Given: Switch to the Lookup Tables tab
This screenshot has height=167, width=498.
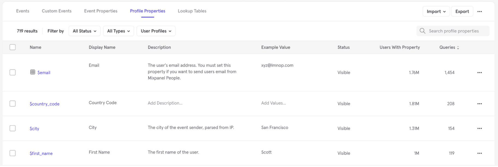Looking at the screenshot, I should click(192, 11).
